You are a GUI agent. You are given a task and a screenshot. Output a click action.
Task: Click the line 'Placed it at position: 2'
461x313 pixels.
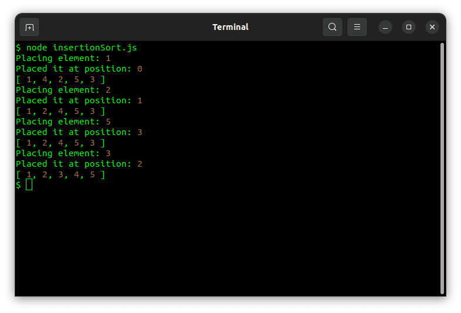tap(79, 164)
